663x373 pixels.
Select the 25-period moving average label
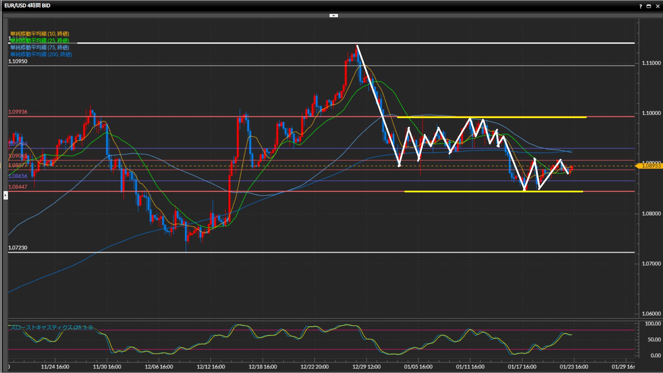pos(40,40)
